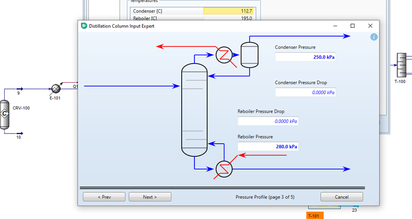Select the Reboiler [C] 195.0 value cell
This screenshot has height=219, width=412.
click(229, 18)
